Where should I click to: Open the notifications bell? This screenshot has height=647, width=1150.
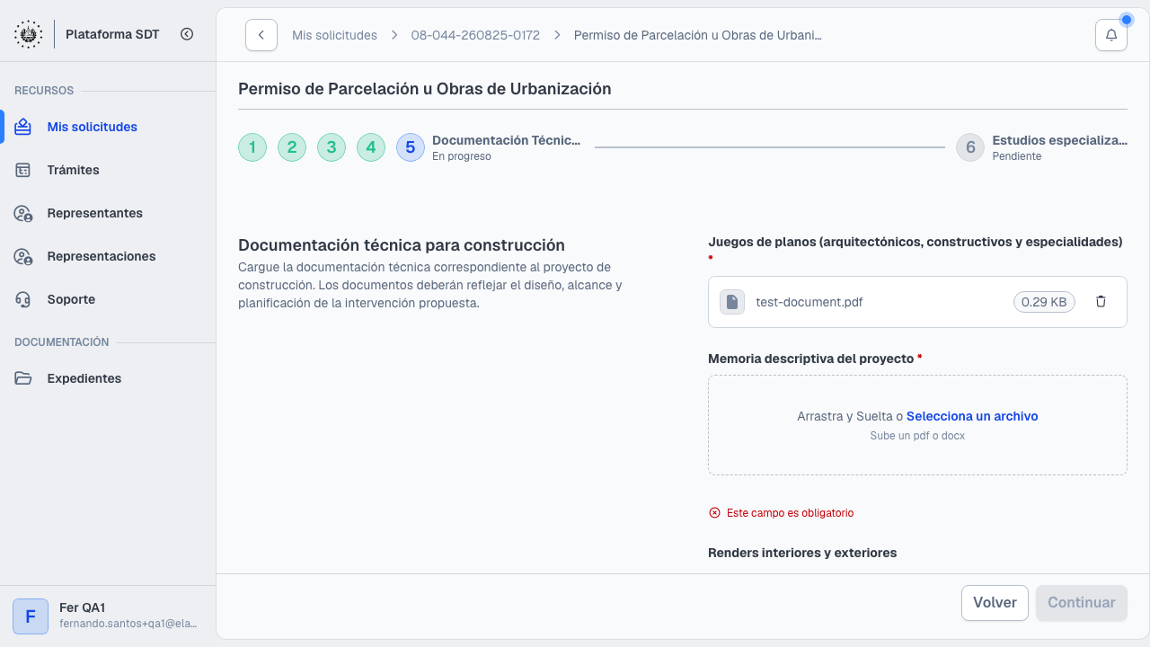coord(1111,35)
